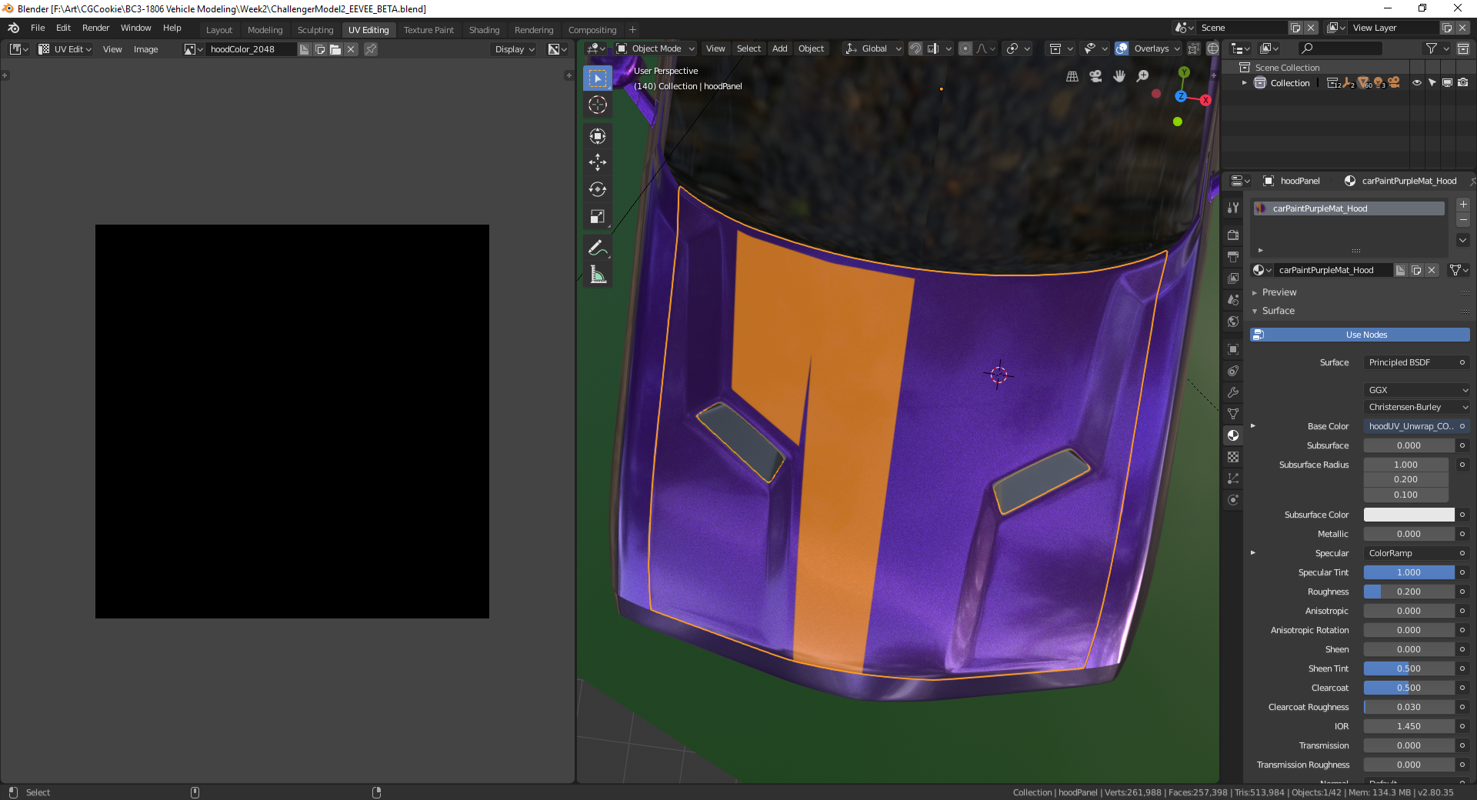Toggle snapping magnet in viewport header
The image size is (1477, 800).
tap(915, 48)
